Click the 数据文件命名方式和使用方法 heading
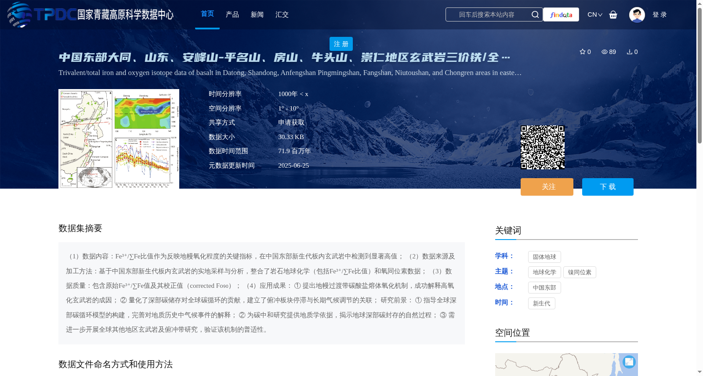 coord(116,364)
